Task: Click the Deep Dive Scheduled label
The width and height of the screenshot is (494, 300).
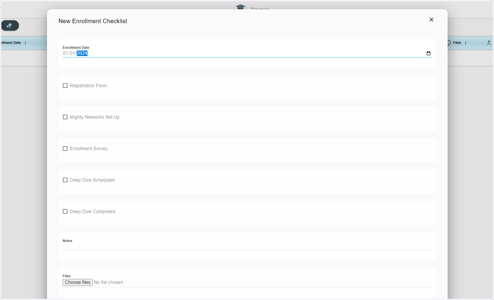Action: (92, 180)
